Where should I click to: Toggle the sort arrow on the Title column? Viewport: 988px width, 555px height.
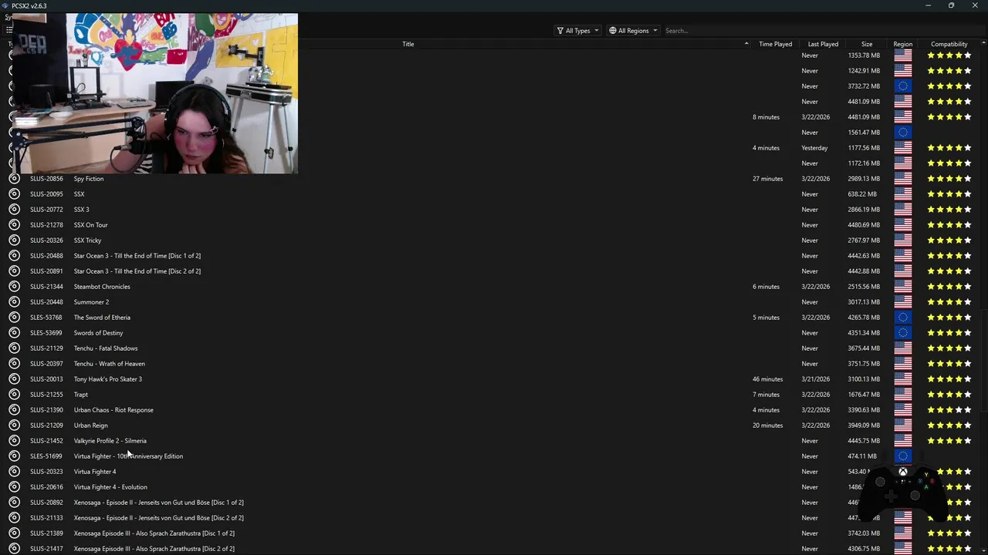point(746,44)
